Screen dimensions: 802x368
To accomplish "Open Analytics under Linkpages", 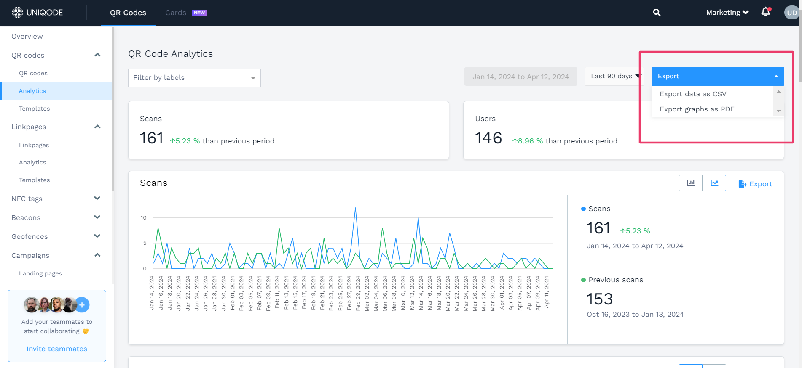I will 32,162.
